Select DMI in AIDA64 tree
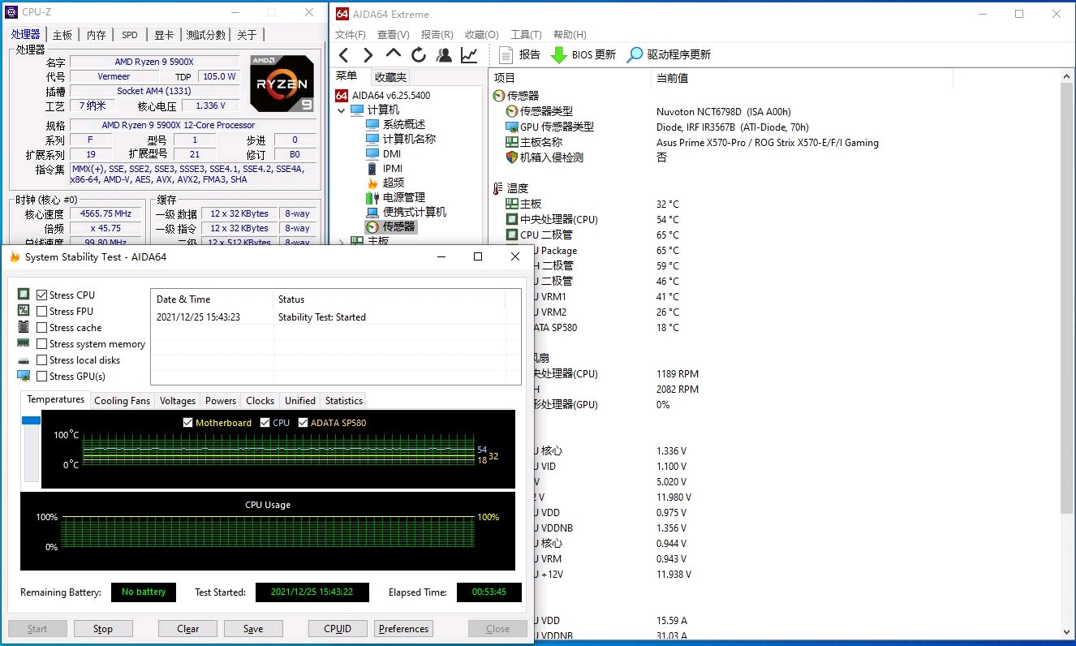Image resolution: width=1076 pixels, height=646 pixels. pos(392,153)
